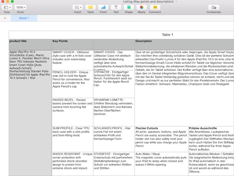Select the 'product title' header cell

click(x=30, y=45)
